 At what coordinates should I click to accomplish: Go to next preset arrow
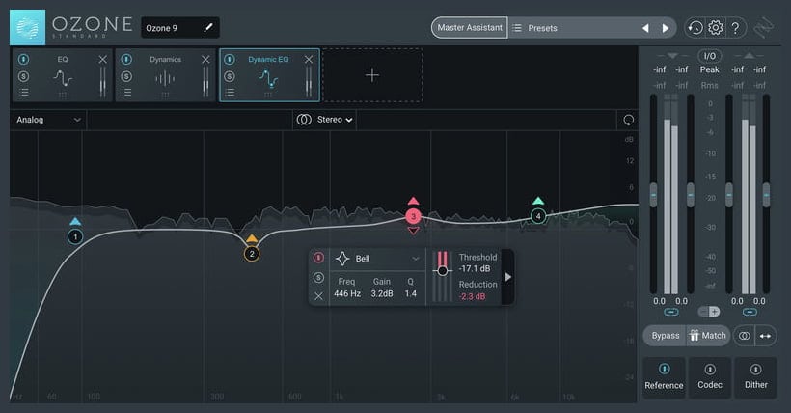point(666,28)
